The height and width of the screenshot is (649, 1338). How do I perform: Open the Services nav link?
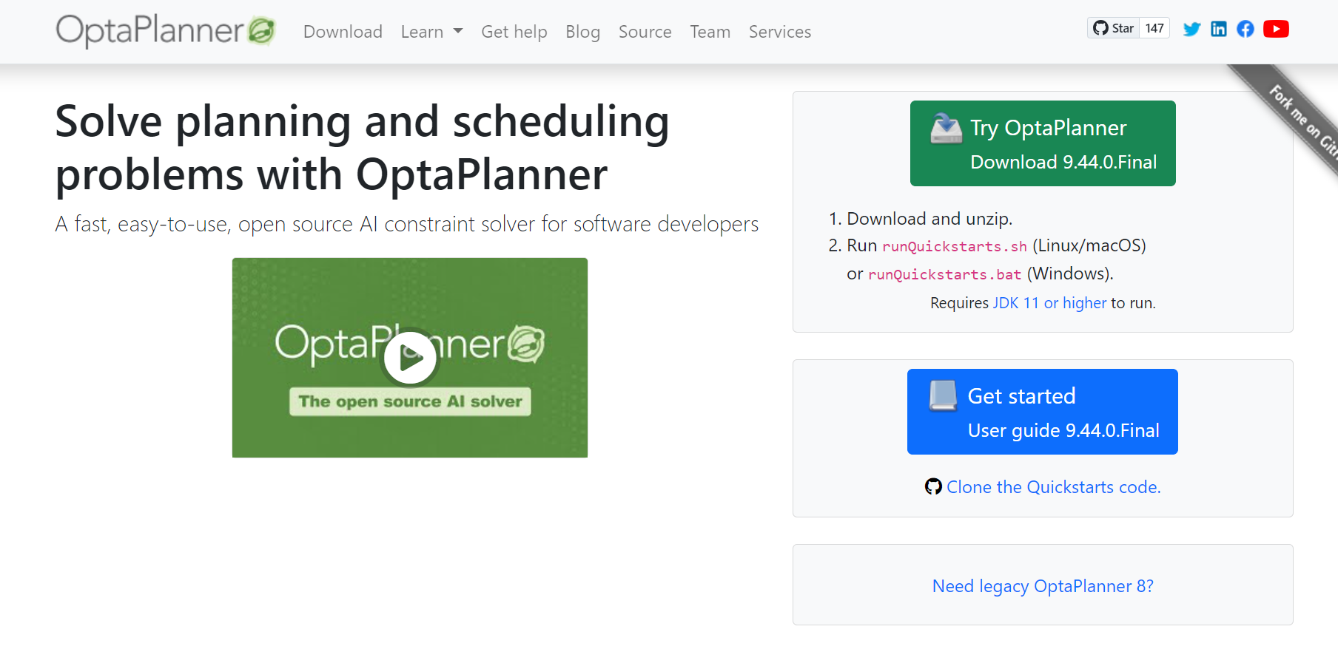pos(780,32)
